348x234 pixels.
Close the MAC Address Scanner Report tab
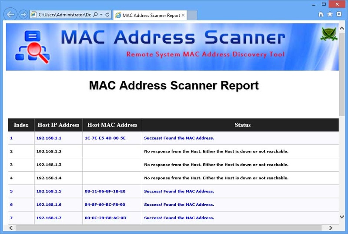pos(183,15)
